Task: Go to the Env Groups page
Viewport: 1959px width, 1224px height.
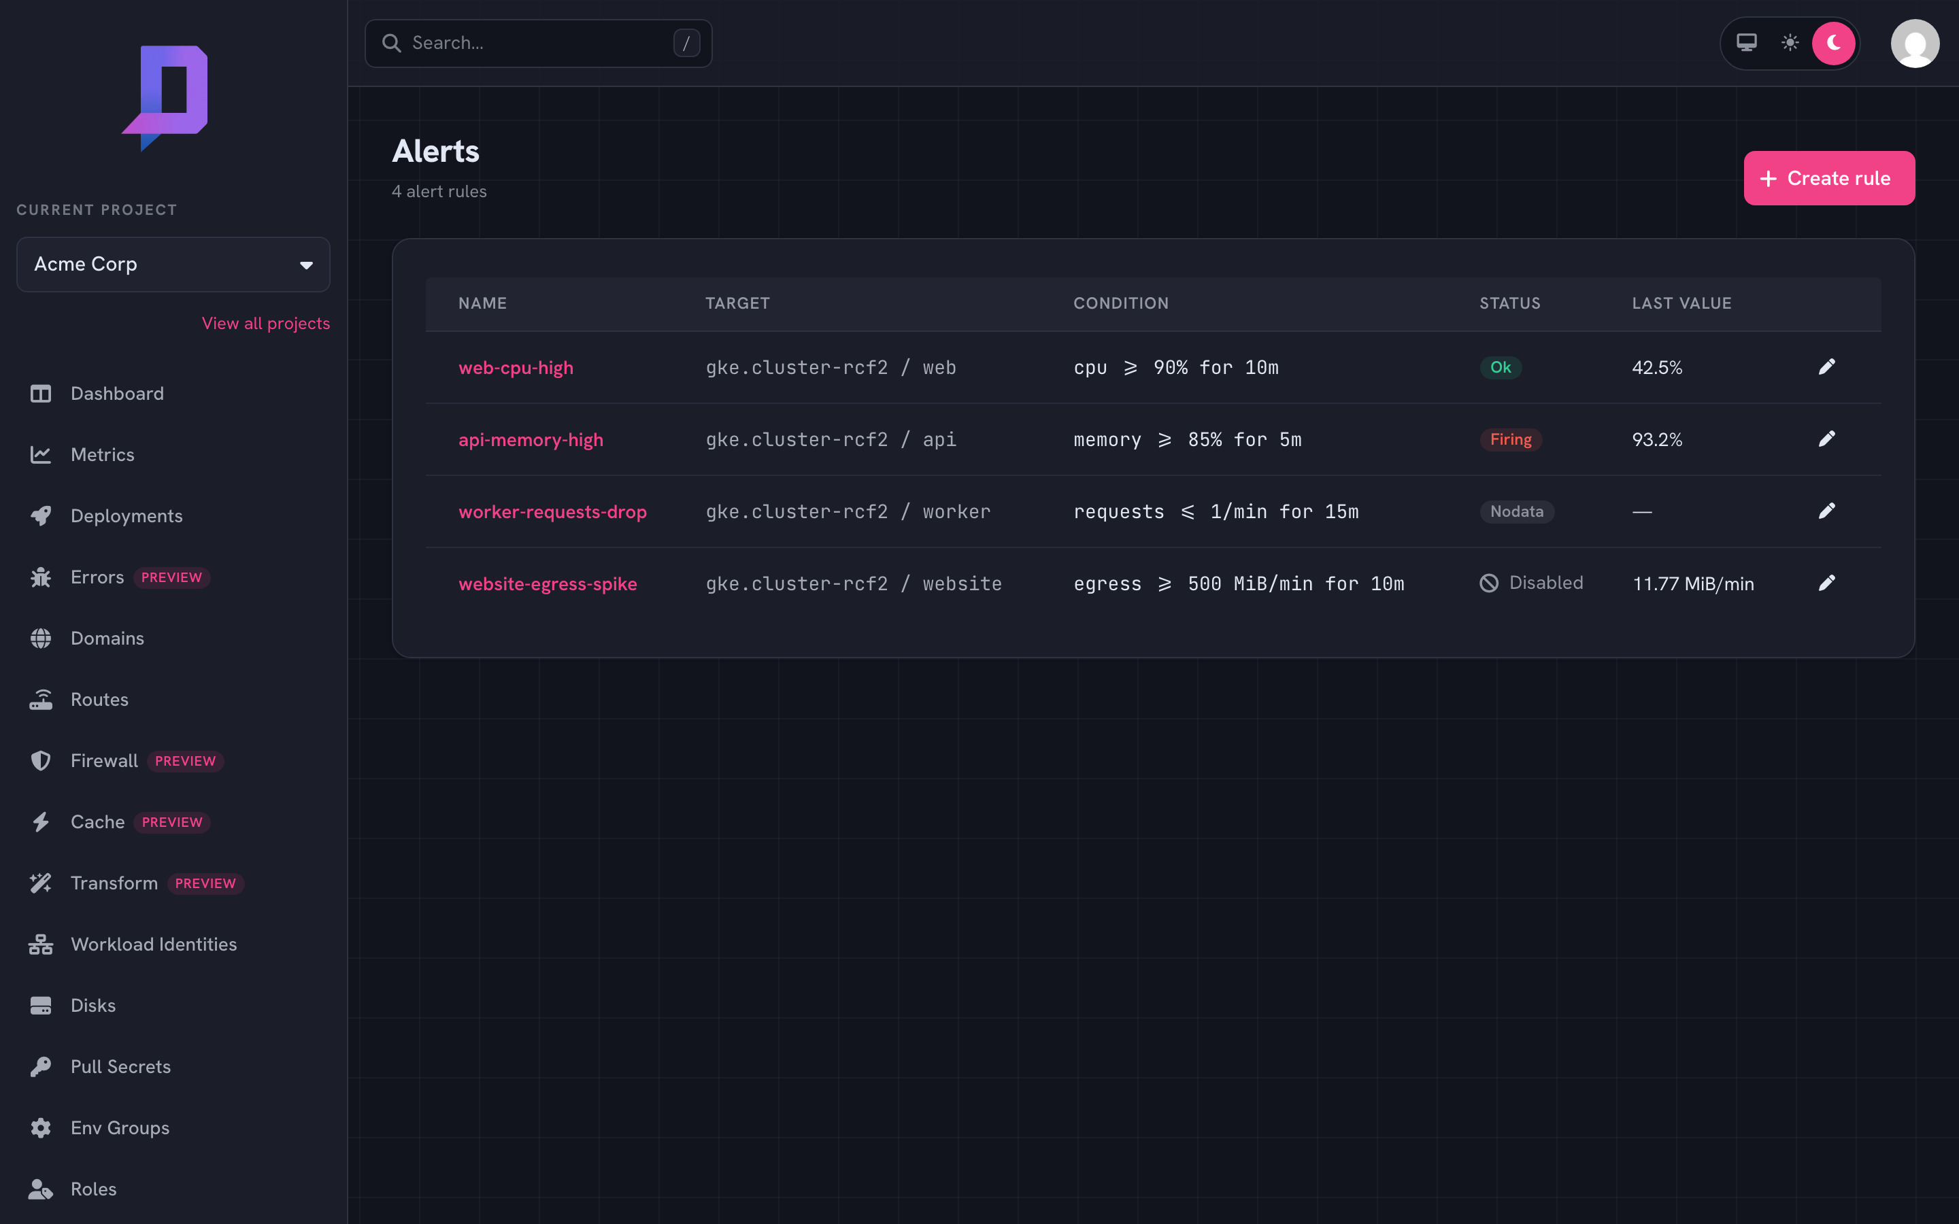Action: point(120,1127)
